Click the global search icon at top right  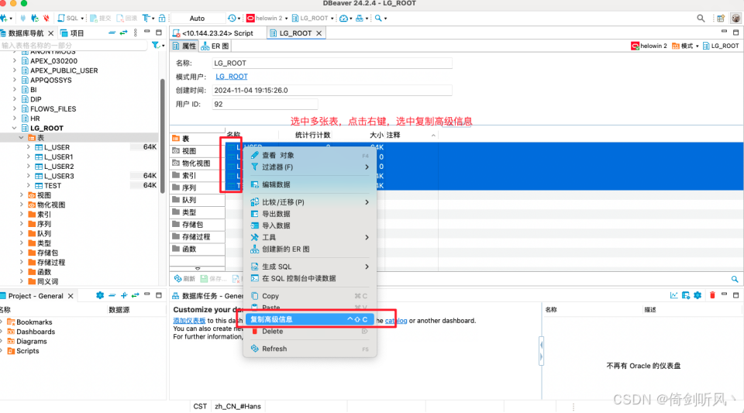(701, 18)
